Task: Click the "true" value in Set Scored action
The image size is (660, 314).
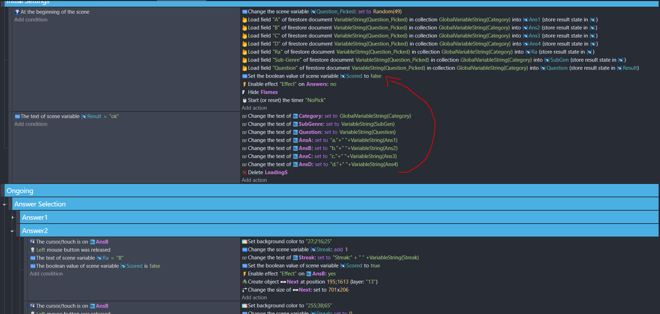Action: [375, 266]
